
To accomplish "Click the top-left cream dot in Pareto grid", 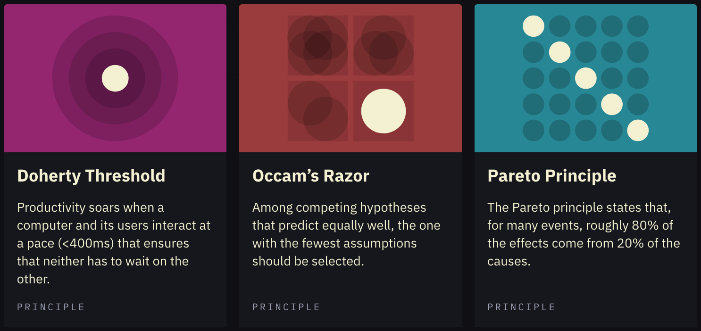I will (x=533, y=26).
